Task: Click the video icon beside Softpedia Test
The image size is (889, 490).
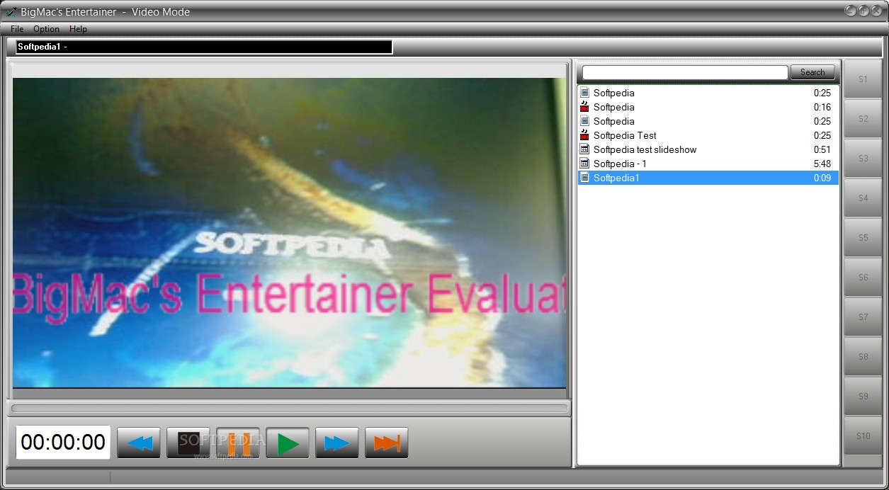Action: (584, 135)
